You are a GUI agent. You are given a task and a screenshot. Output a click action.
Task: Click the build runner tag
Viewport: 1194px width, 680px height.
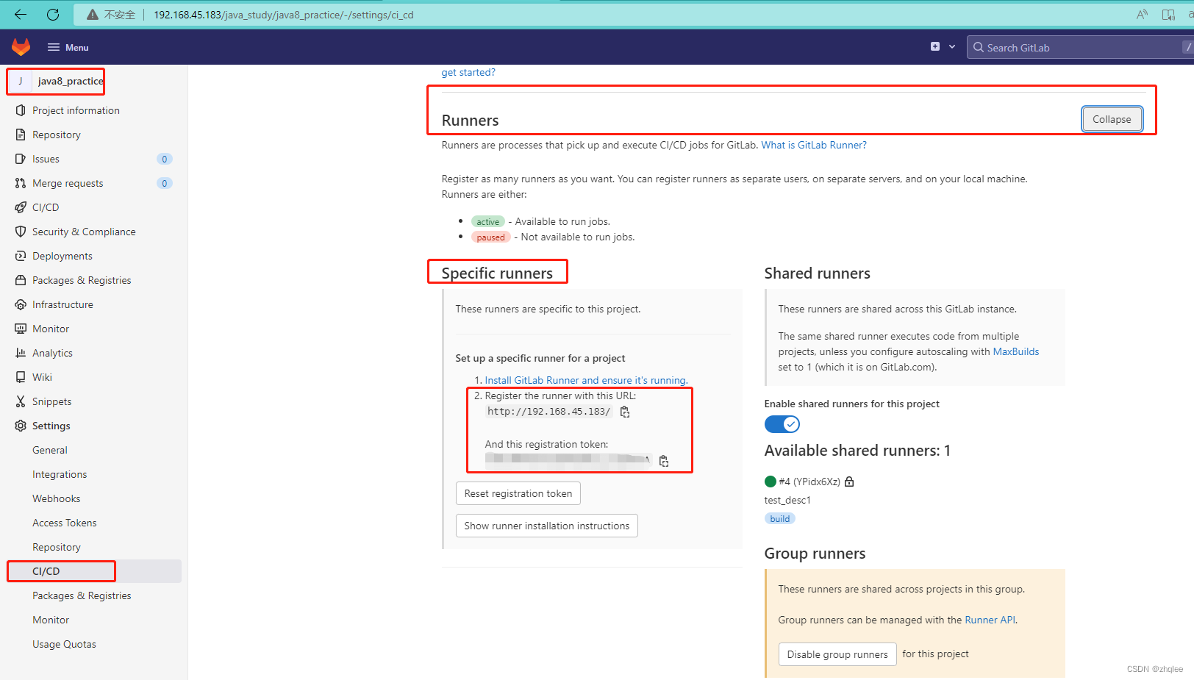[780, 518]
